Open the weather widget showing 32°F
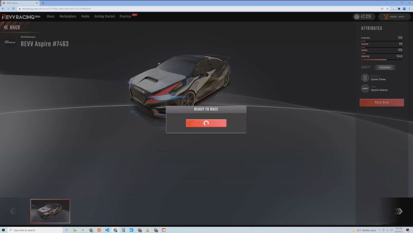Viewport: 413px width, 233px height. point(364,230)
